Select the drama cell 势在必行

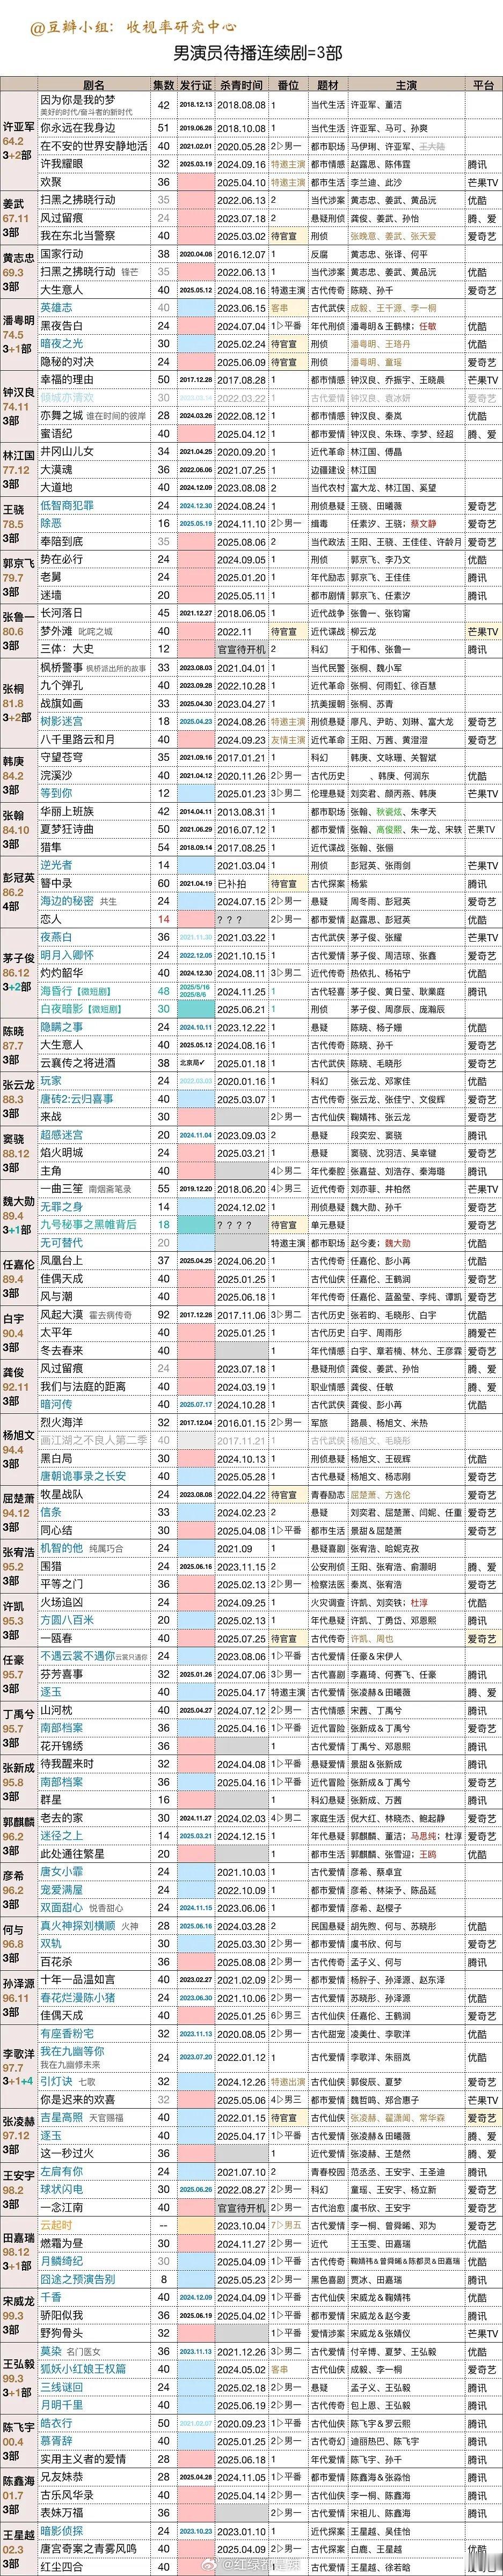pyautogui.click(x=61, y=560)
